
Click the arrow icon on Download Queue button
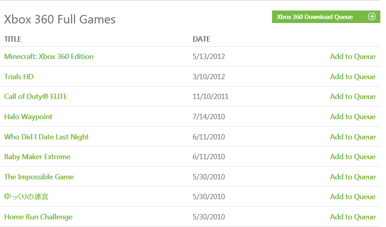372,17
